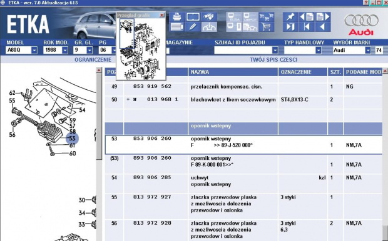The image size is (388, 241).
Task: Click the diagram thumbnail in Przeglad grafik
Action: (141, 49)
